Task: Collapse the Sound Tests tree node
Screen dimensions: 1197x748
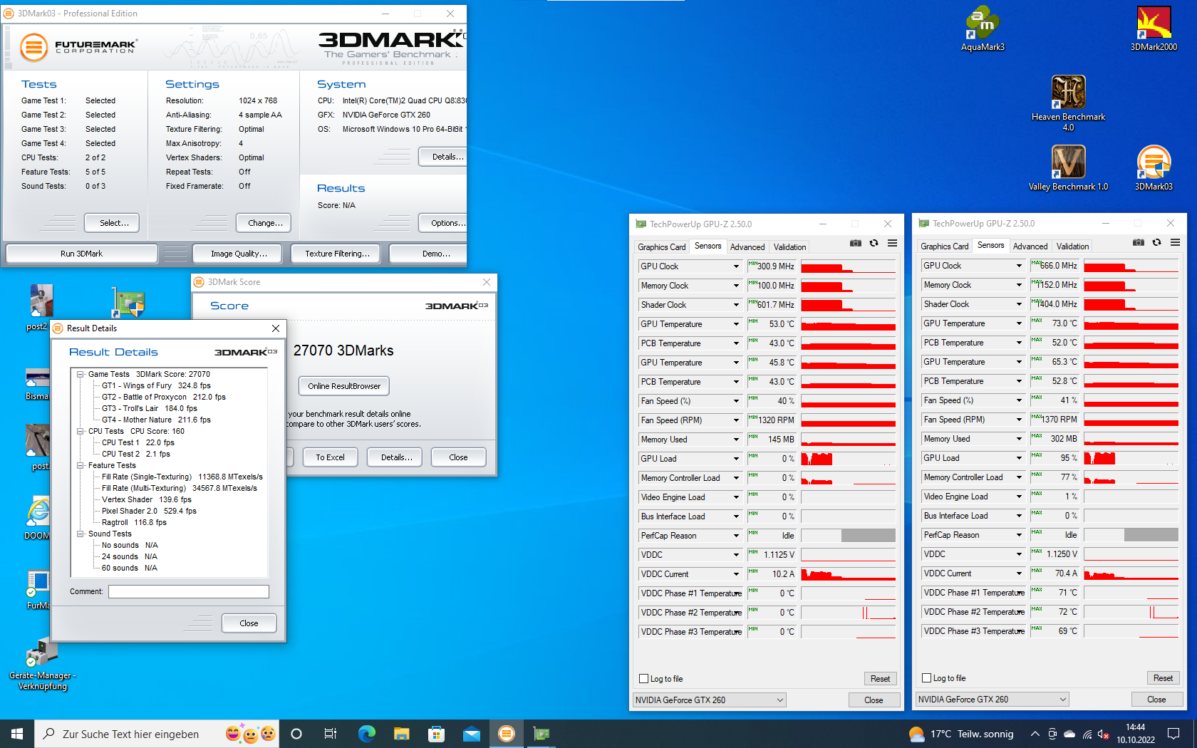Action: pos(81,534)
